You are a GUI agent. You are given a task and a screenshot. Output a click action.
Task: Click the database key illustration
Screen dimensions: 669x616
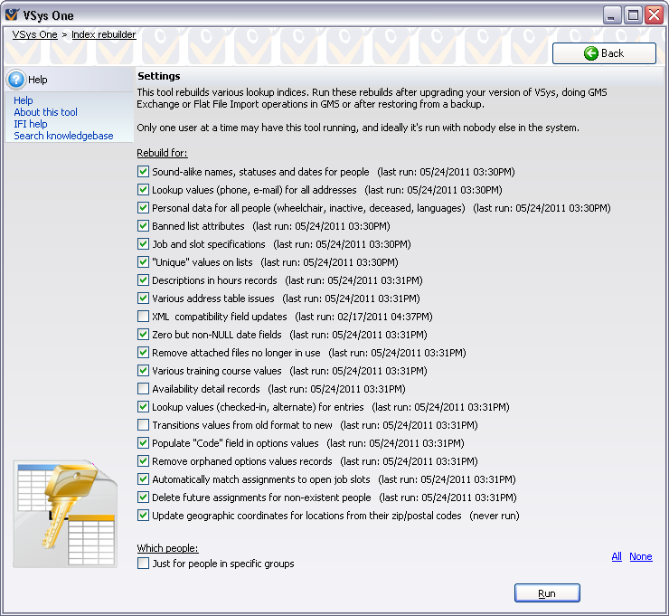point(65,514)
